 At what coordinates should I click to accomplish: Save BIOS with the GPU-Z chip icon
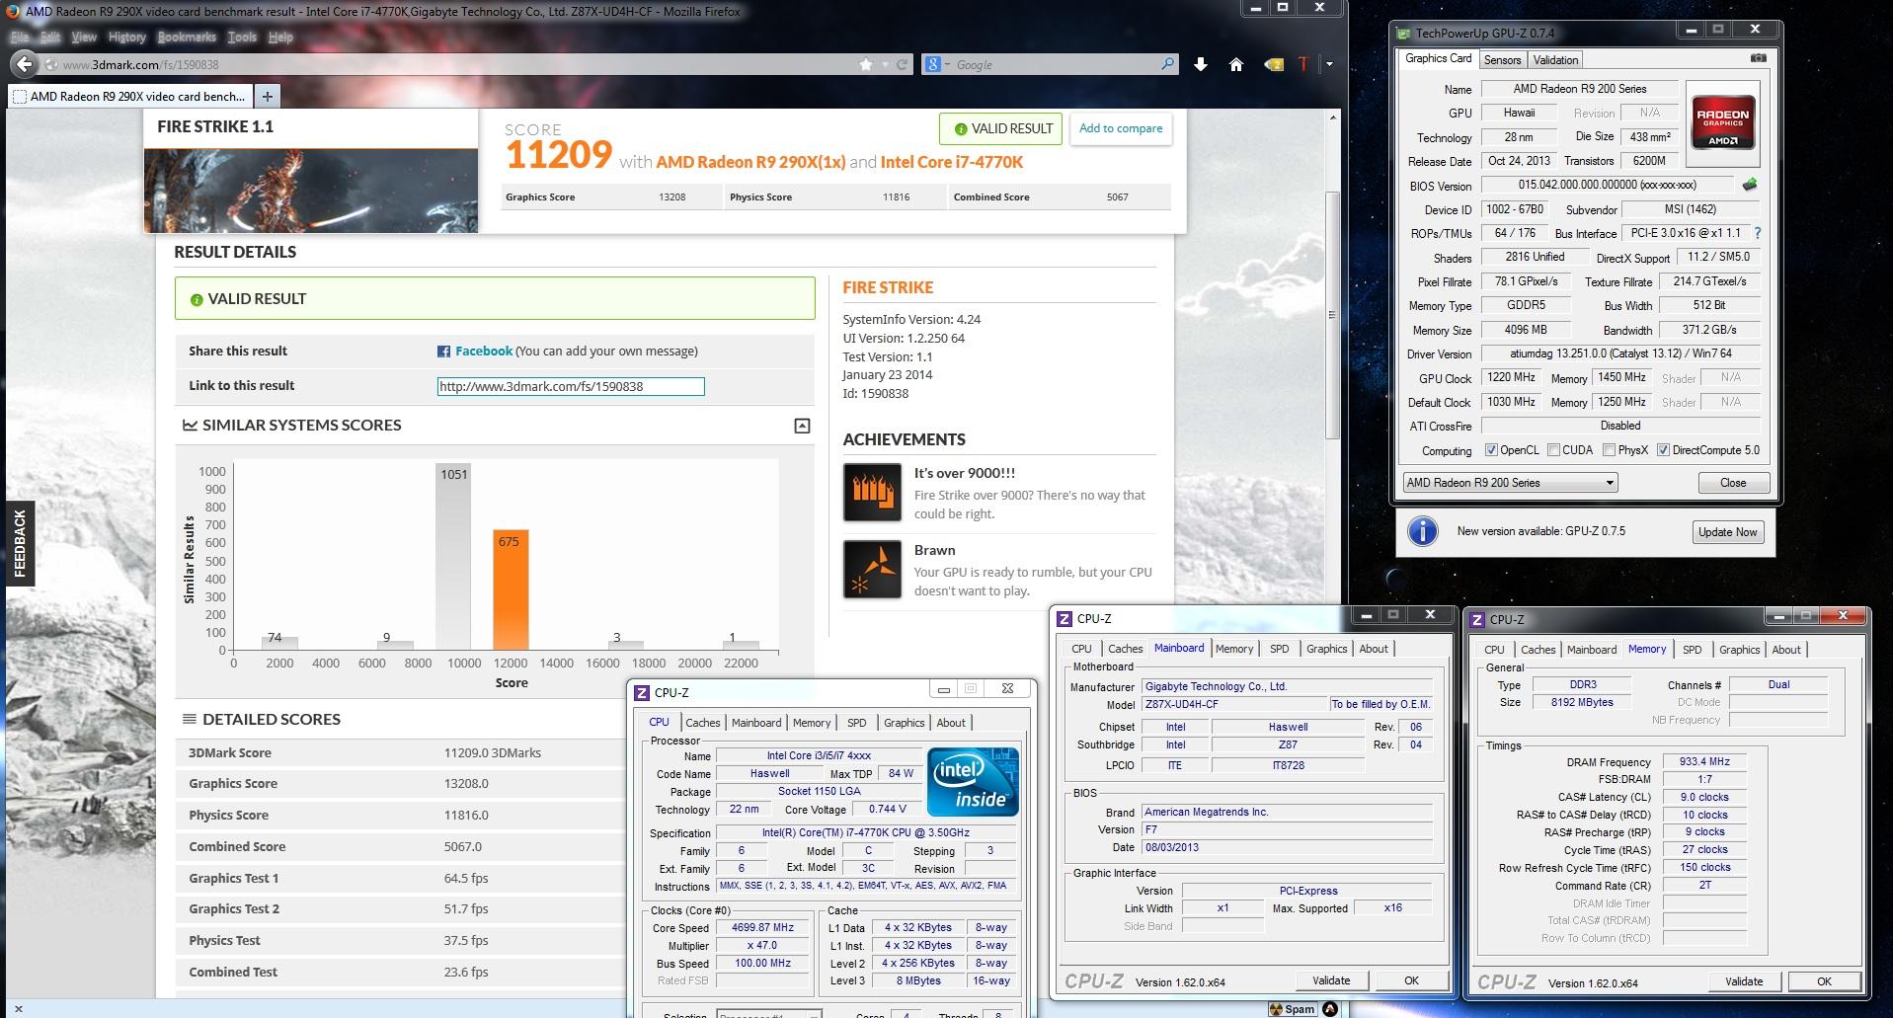coord(1750,185)
